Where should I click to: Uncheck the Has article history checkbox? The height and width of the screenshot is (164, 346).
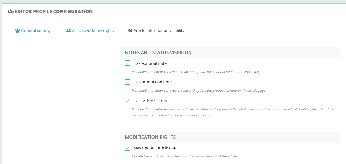(x=128, y=101)
